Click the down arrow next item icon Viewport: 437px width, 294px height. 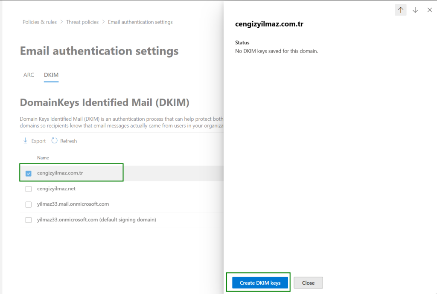415,10
